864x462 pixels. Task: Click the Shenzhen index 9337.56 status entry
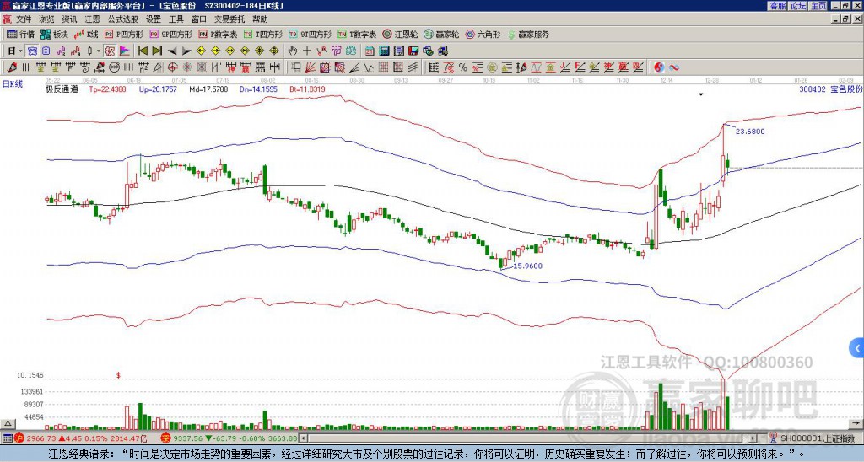click(x=229, y=438)
